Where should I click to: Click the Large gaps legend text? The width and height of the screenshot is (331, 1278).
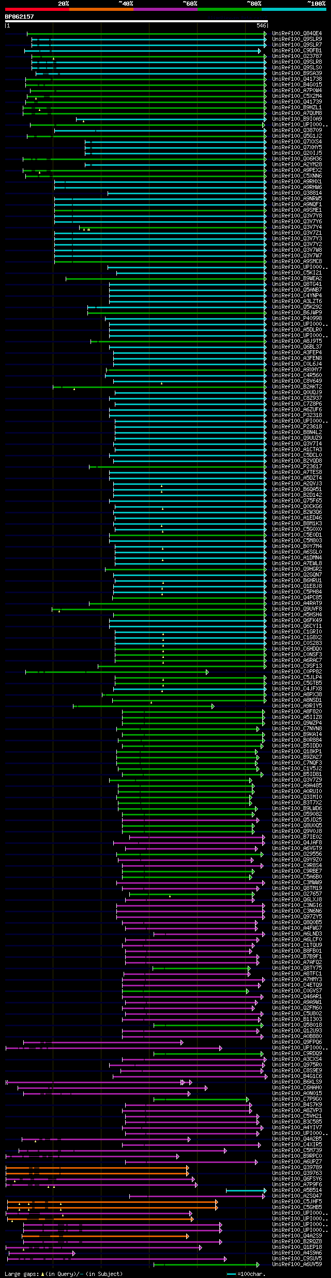point(64,1273)
